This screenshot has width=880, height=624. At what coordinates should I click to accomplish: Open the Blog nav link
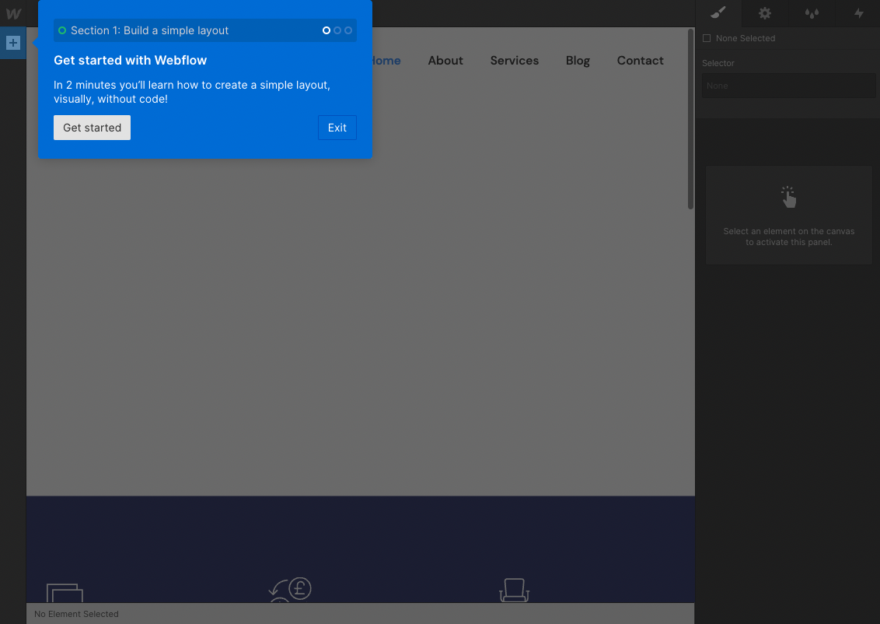pos(578,61)
